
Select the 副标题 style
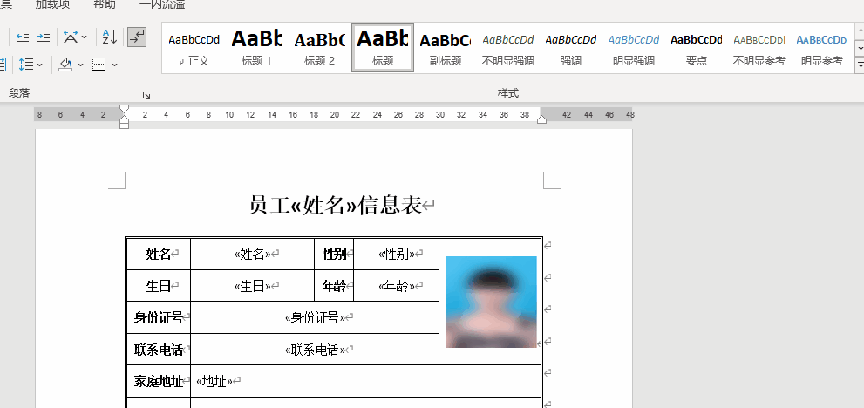pyautogui.click(x=445, y=47)
